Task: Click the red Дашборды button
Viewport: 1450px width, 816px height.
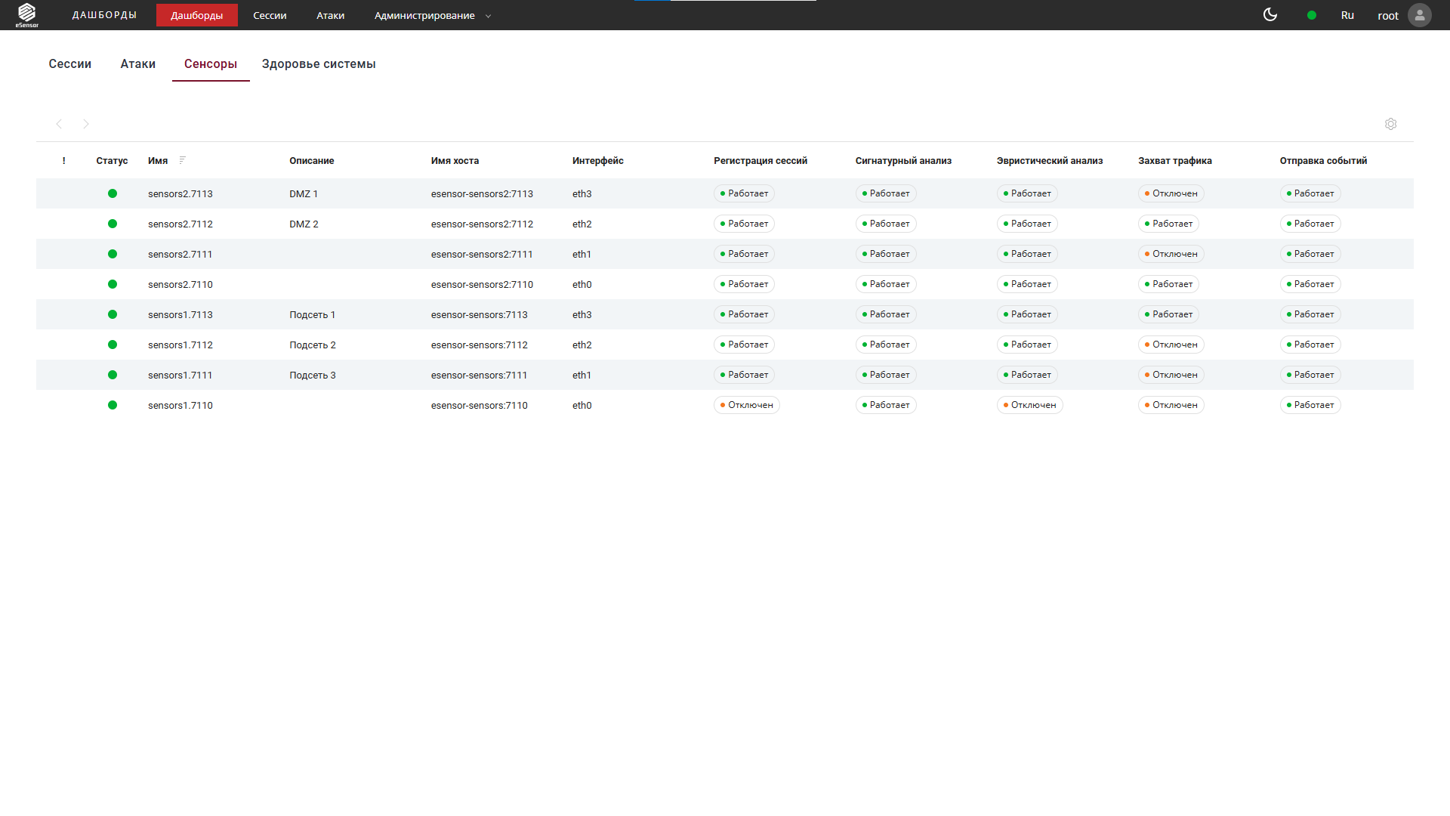Action: coord(196,15)
